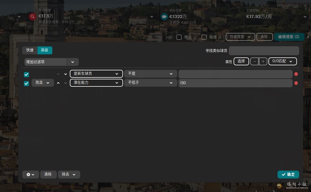This screenshot has height=192, width=311.
Task: Open the gear settings menu
Action: coord(30,175)
